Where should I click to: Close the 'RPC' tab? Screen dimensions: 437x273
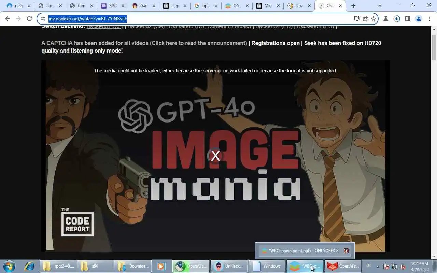coord(123,6)
